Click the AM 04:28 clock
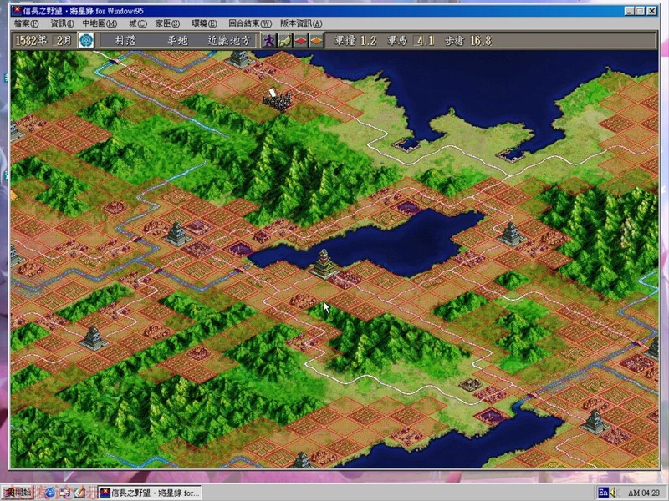 [643, 493]
